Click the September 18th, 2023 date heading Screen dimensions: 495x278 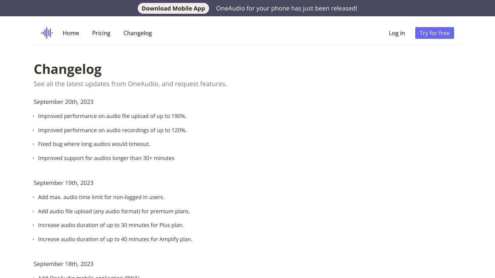(63, 264)
